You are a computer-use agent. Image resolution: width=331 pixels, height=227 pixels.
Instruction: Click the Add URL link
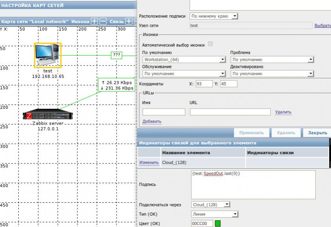(x=152, y=122)
